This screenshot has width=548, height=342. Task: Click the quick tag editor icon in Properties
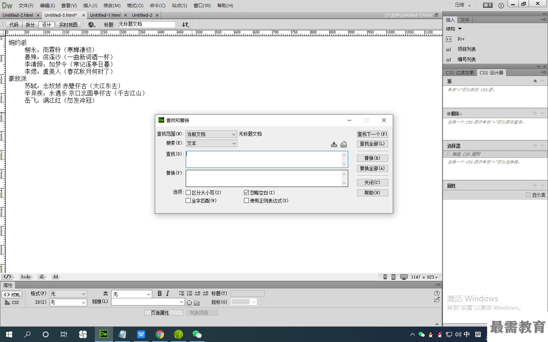pos(437,300)
